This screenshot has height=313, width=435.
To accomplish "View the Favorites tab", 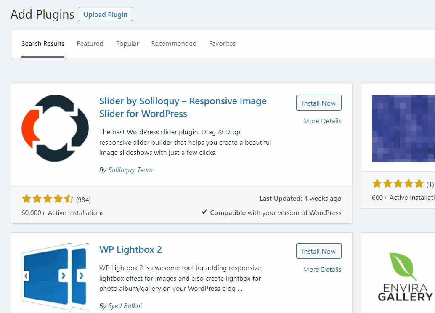I will (x=222, y=44).
